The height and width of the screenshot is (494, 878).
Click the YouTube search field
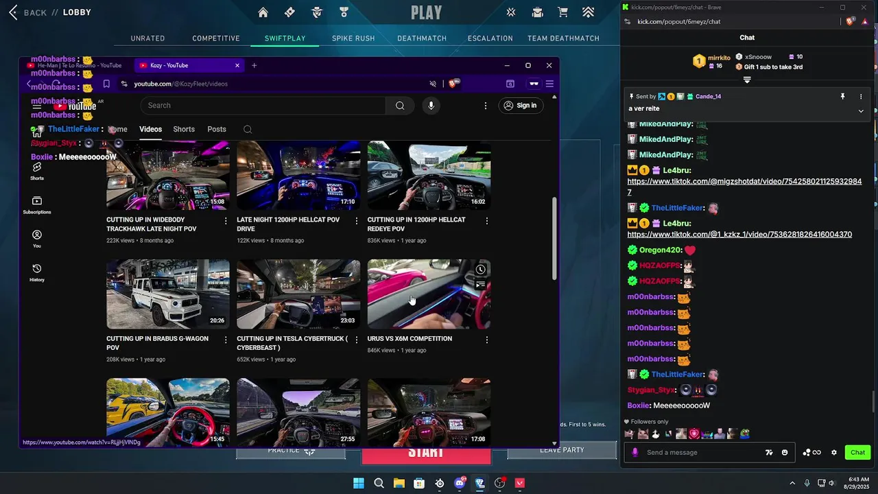263,105
